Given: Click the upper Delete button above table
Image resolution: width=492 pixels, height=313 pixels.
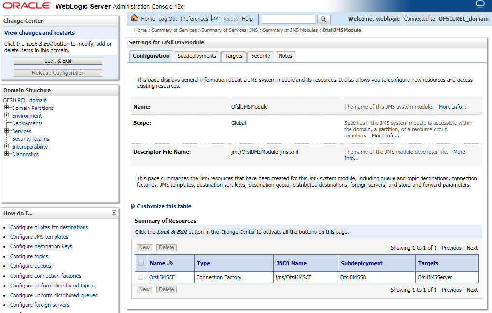Looking at the screenshot, I should [x=166, y=247].
